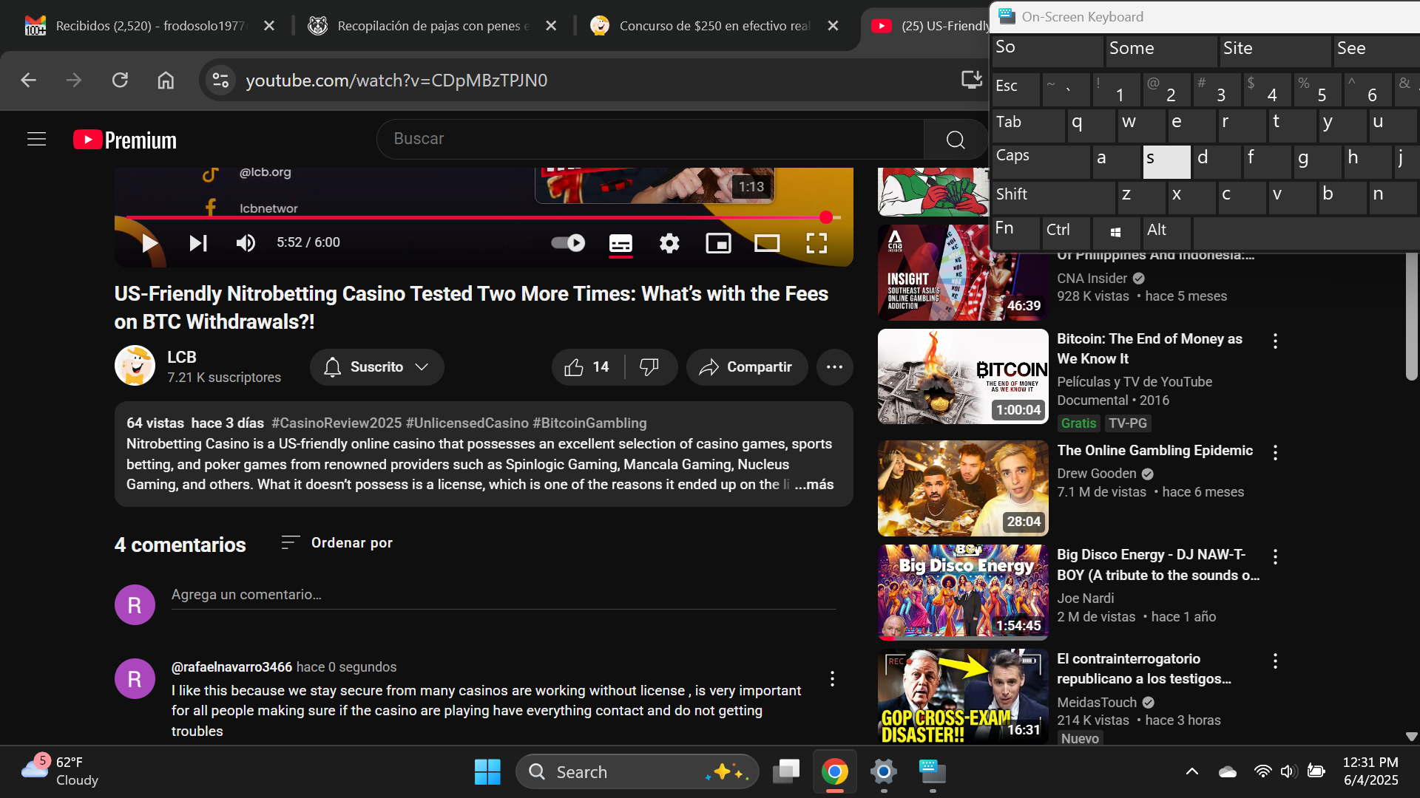Image resolution: width=1420 pixels, height=798 pixels.
Task: Click the Buscar search field
Action: pos(650,139)
